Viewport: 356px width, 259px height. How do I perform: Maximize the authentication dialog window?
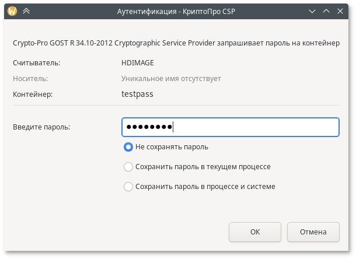pos(326,11)
